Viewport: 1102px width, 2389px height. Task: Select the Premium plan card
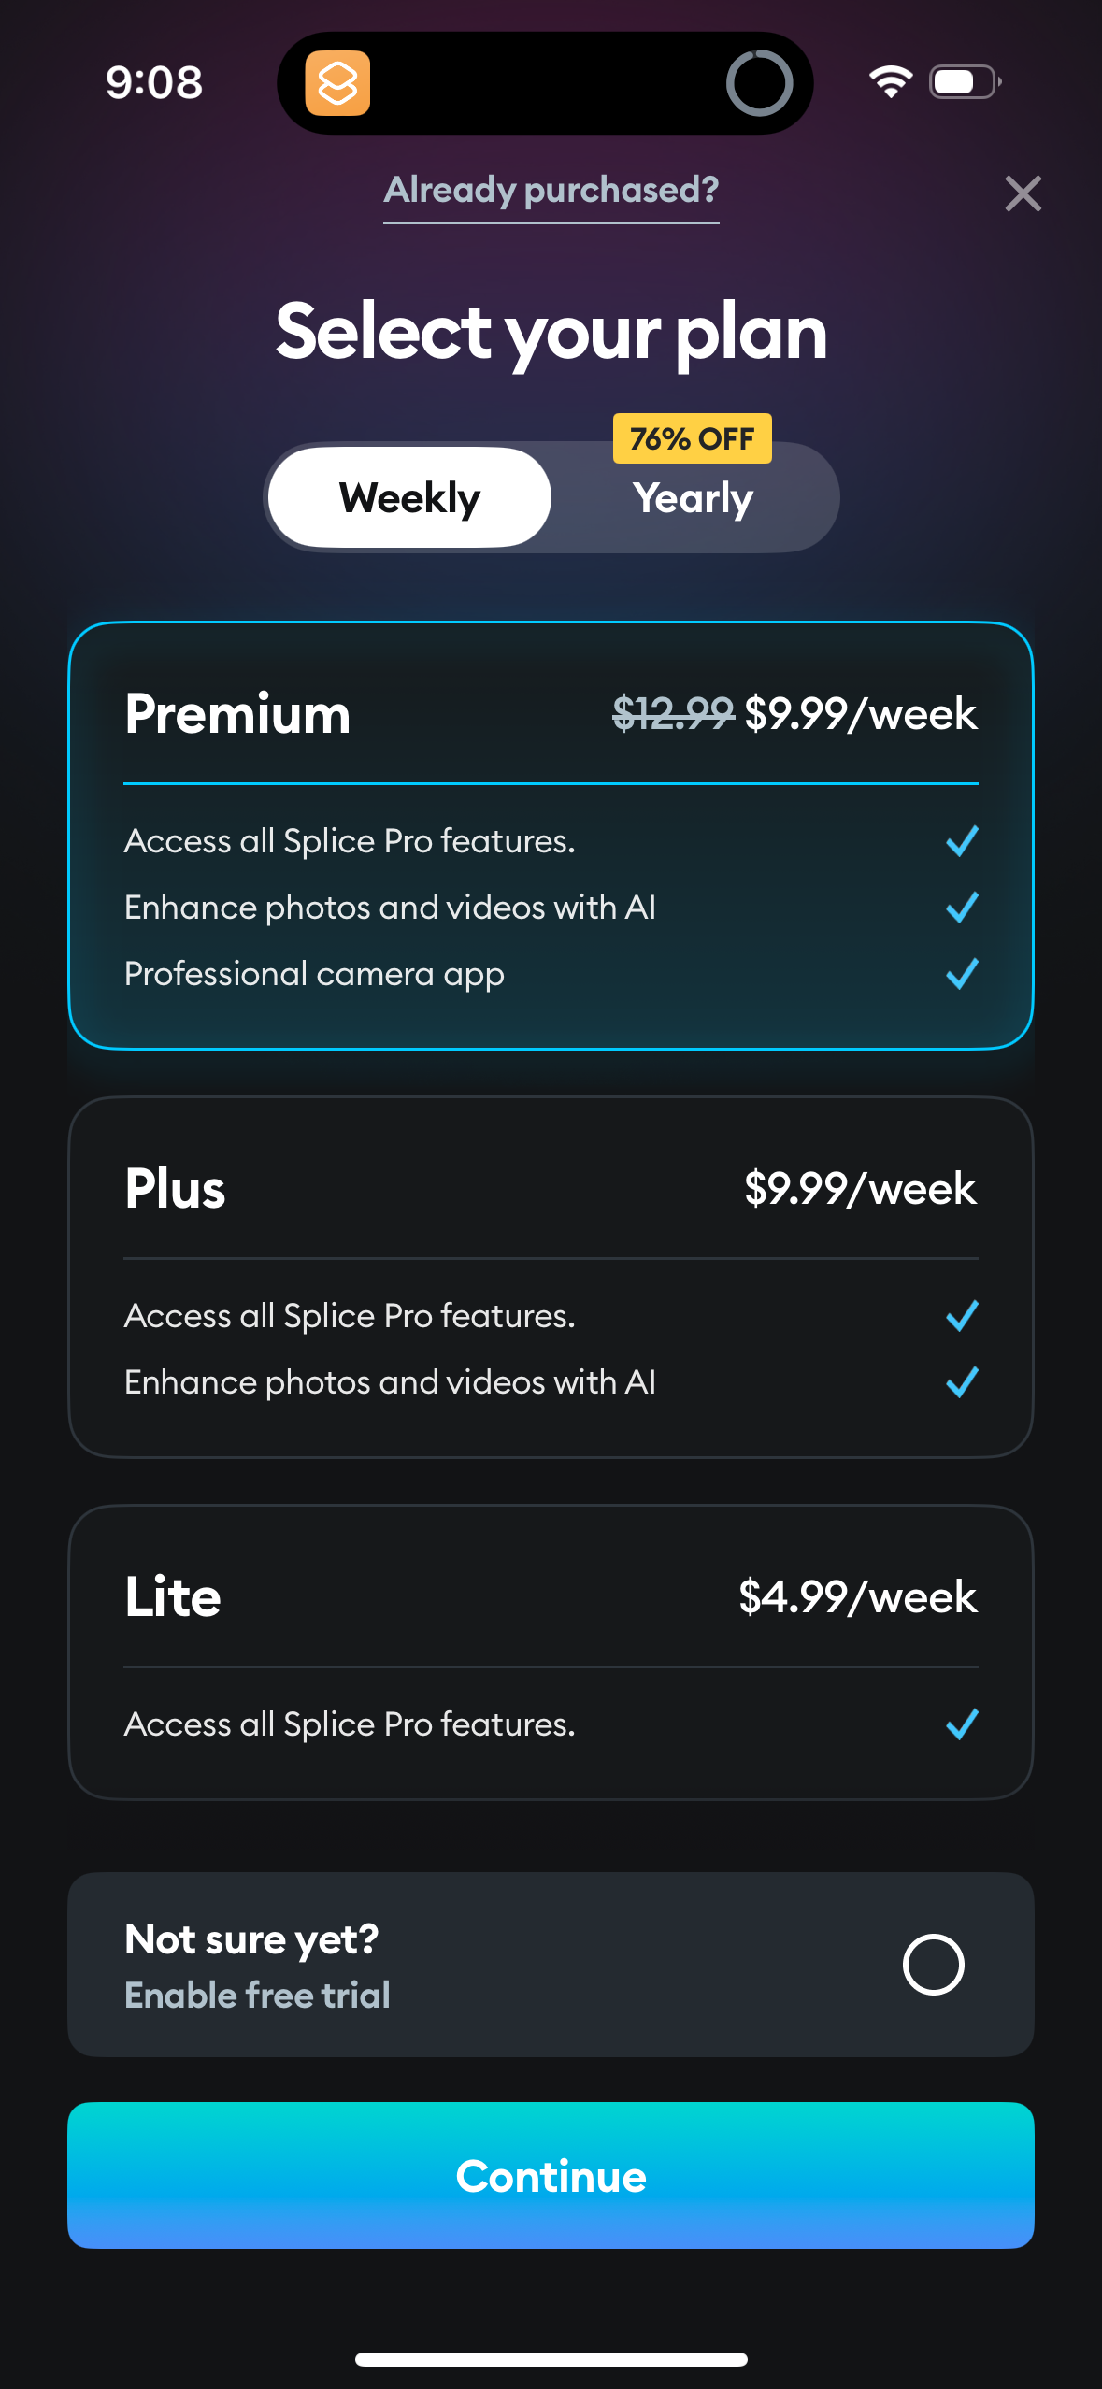click(x=551, y=837)
